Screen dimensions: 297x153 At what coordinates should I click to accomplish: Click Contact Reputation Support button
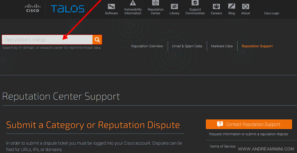[x=249, y=124]
